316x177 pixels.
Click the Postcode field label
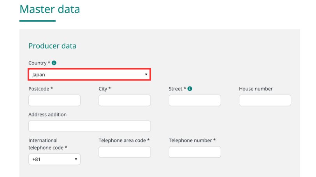coord(40,89)
